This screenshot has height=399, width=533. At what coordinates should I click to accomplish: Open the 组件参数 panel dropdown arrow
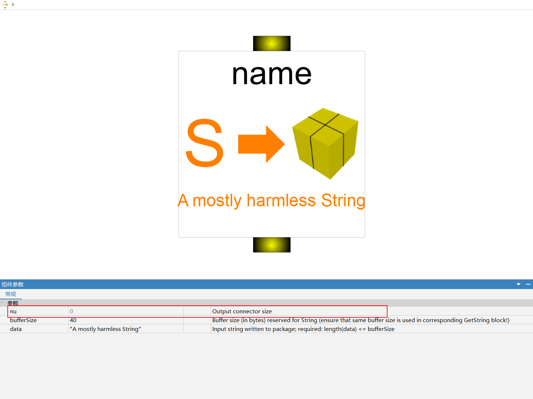point(519,284)
